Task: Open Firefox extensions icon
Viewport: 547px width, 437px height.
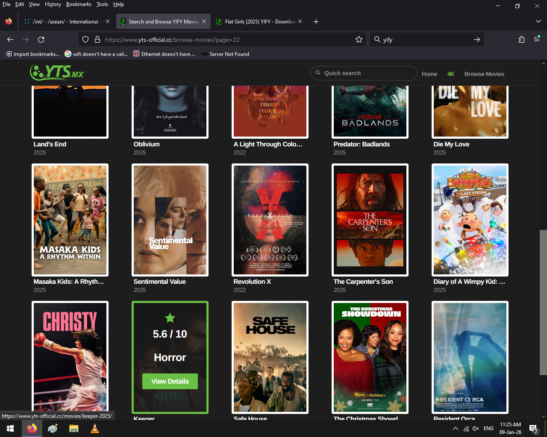Action: point(521,40)
